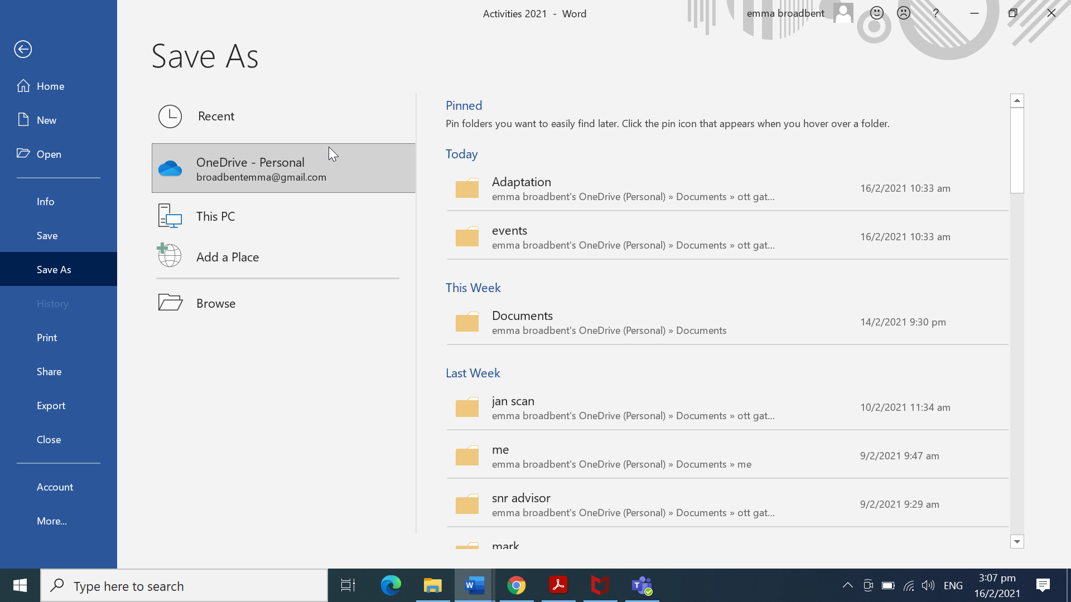Open File Explorer from taskbar
1071x602 pixels.
point(433,585)
